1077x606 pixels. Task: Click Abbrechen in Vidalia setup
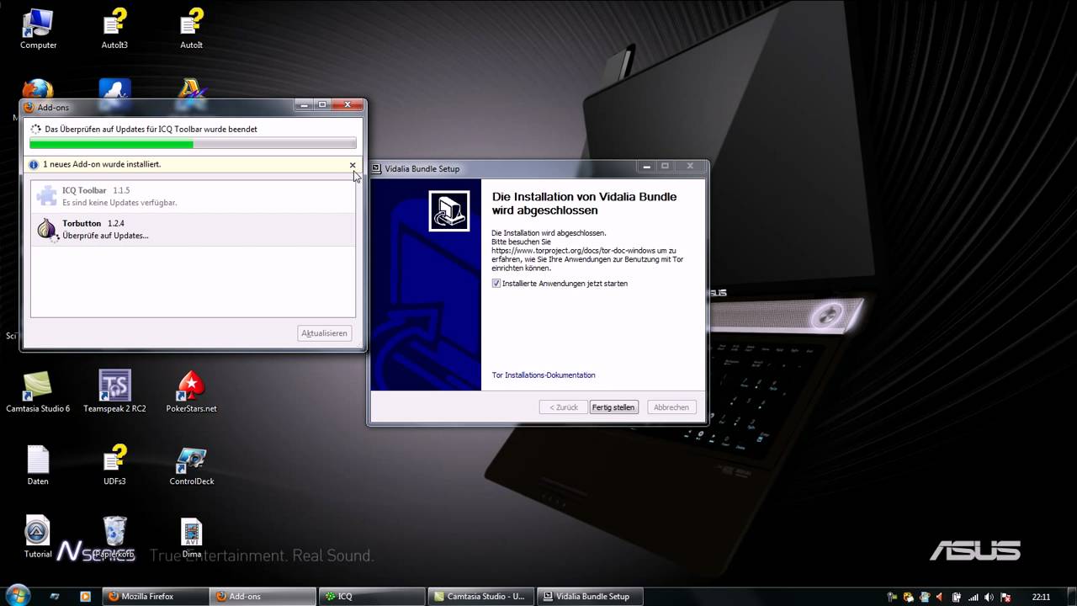click(671, 407)
